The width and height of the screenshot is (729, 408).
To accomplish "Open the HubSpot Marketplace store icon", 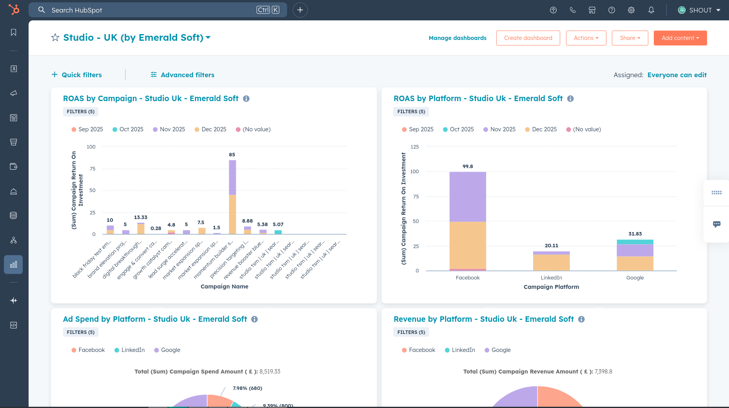I will pos(592,10).
